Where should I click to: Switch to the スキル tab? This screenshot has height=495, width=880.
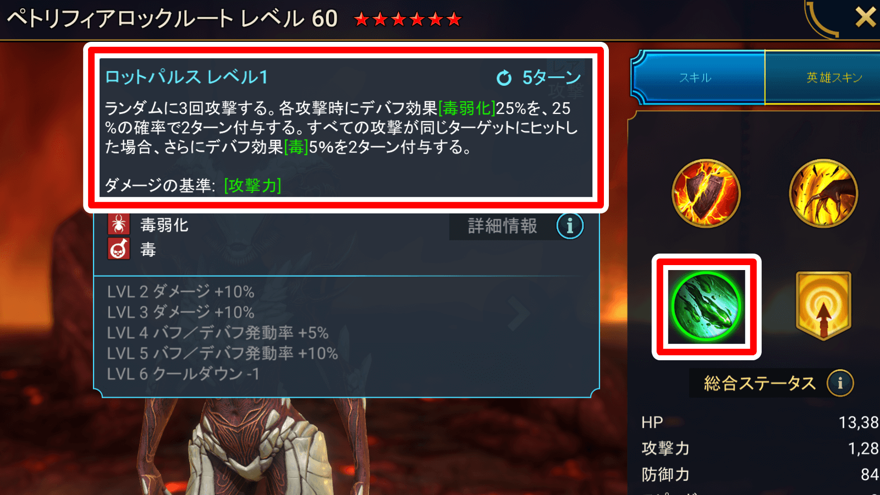pyautogui.click(x=697, y=78)
